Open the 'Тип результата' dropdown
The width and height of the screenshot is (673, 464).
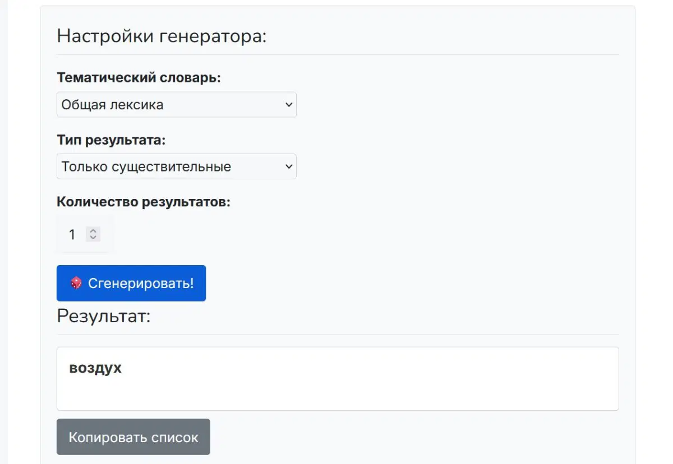176,166
